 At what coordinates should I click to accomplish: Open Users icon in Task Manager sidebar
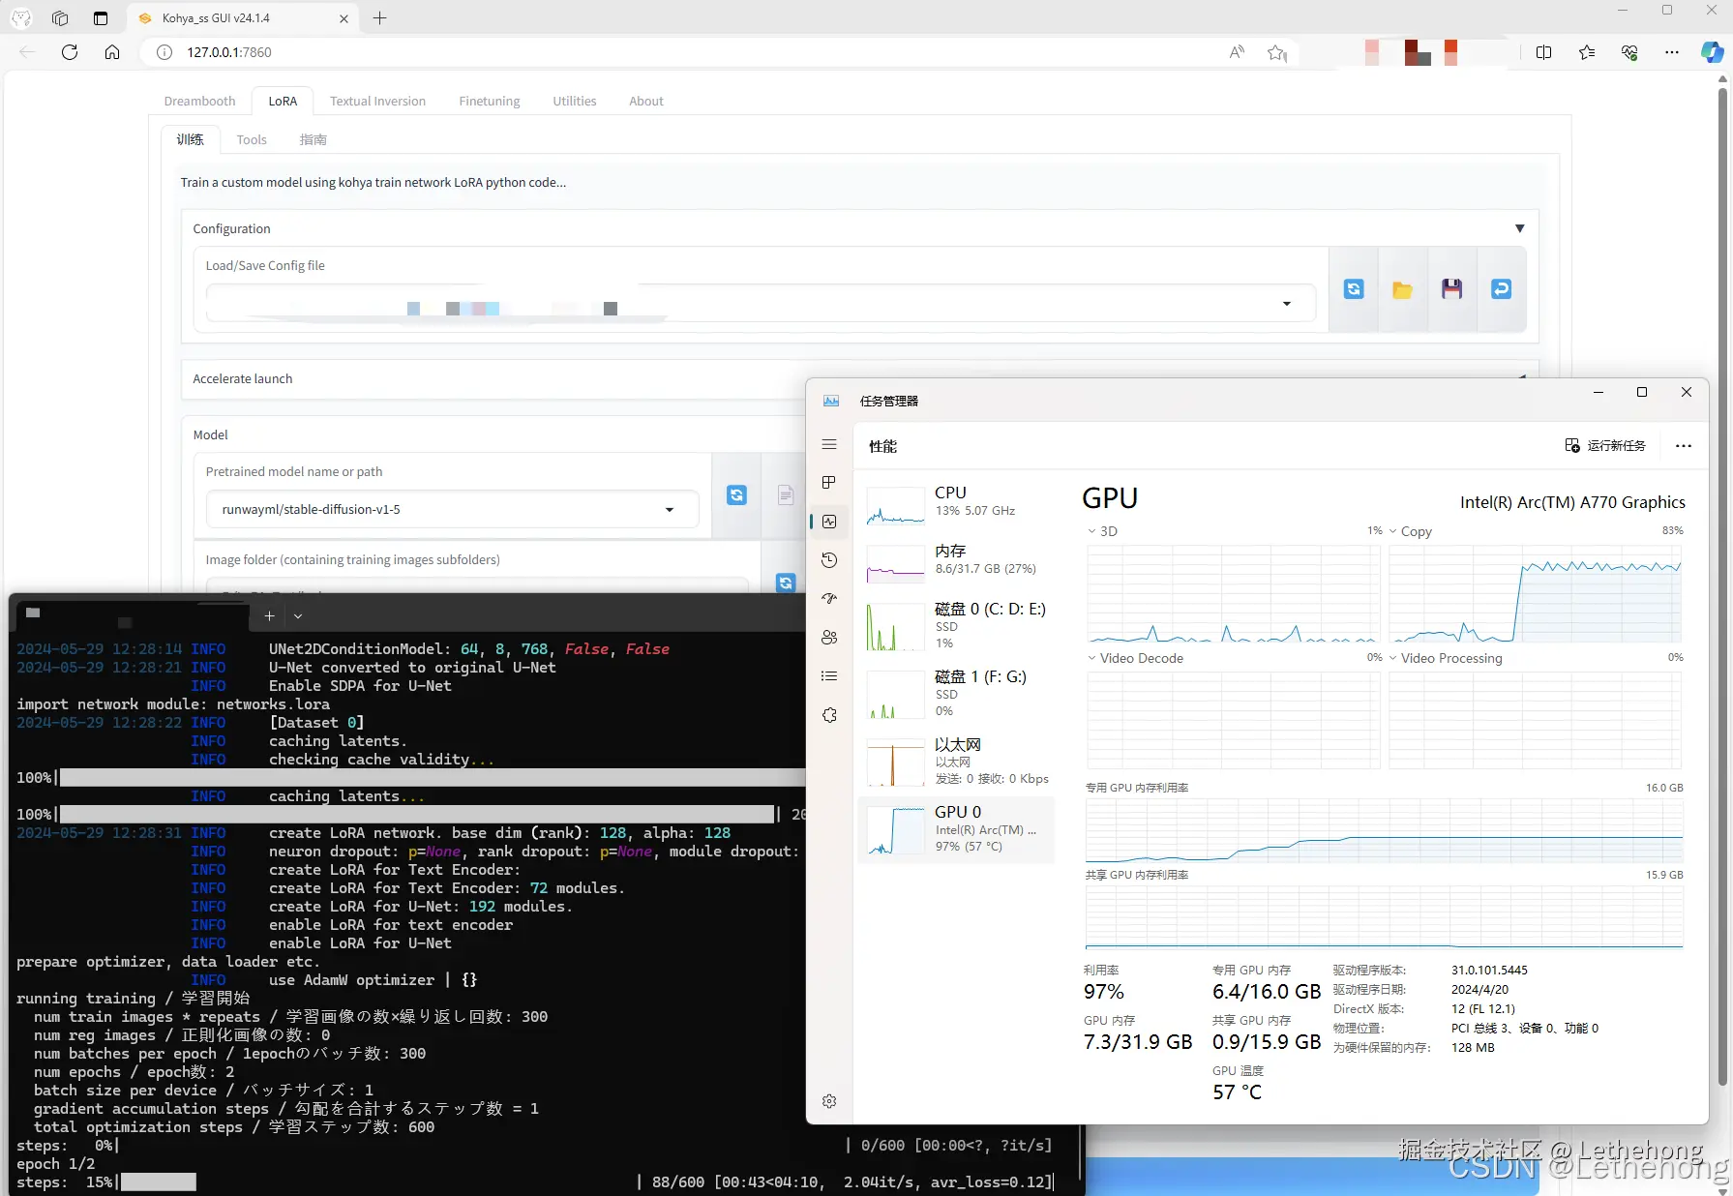[829, 637]
